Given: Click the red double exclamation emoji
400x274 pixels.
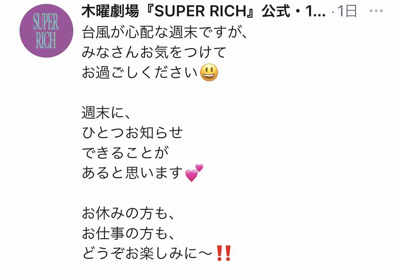Looking at the screenshot, I should click(x=223, y=253).
